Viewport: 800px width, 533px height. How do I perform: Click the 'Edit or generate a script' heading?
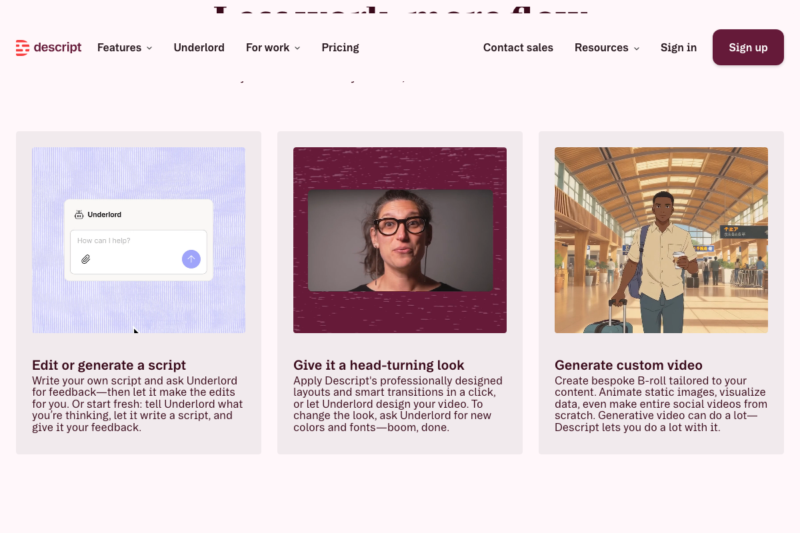[x=109, y=365]
